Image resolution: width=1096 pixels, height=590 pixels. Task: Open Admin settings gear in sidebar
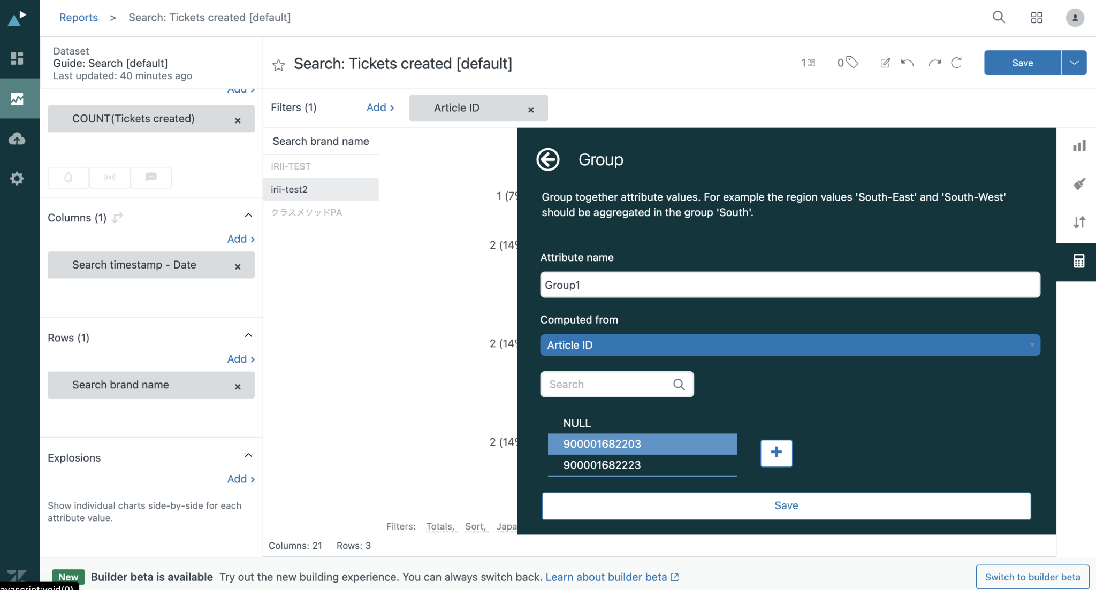click(x=17, y=178)
